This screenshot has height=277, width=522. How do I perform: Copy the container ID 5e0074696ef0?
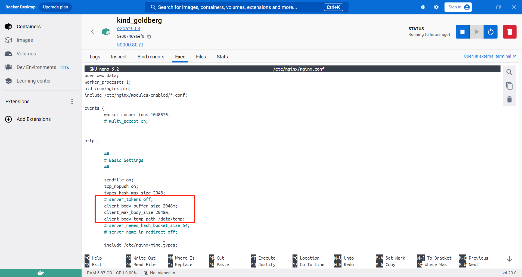tap(149, 36)
